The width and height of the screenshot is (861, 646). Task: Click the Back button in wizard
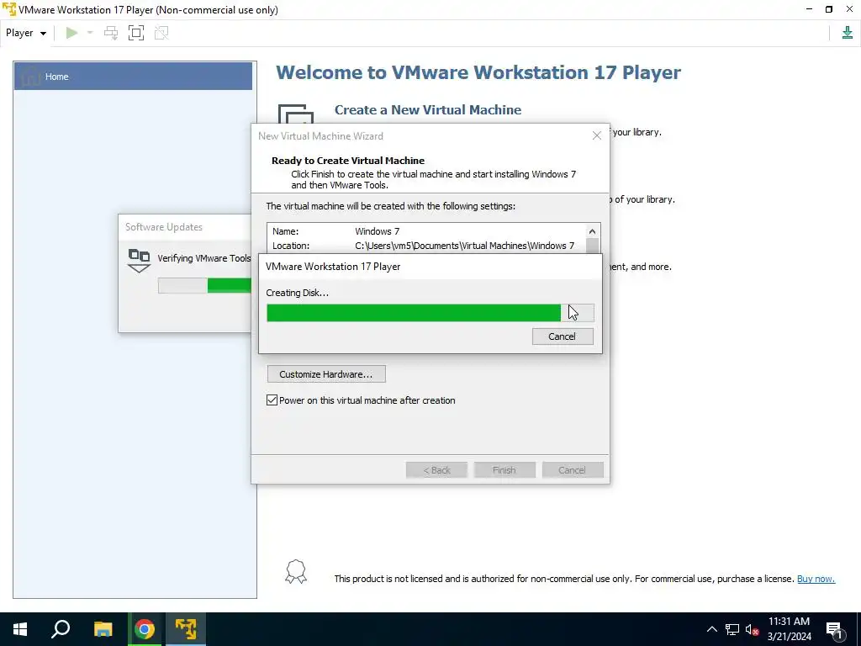(436, 470)
